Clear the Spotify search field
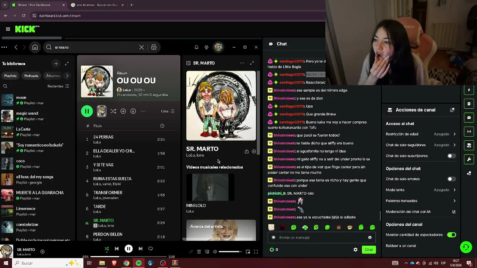This screenshot has width=477, height=268. tap(142, 47)
